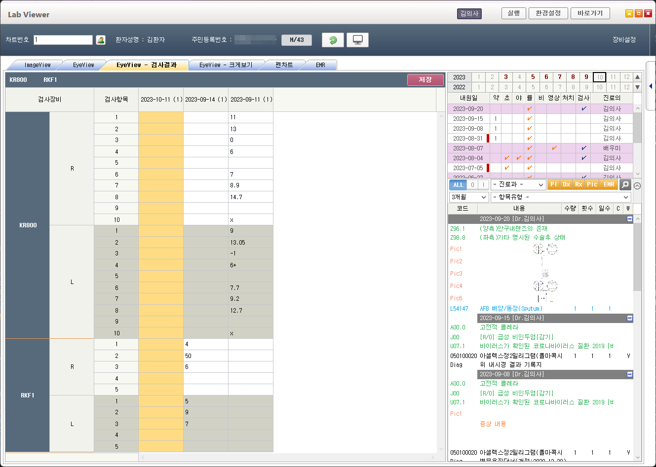
Task: Click the 저장 save button
Action: (425, 80)
